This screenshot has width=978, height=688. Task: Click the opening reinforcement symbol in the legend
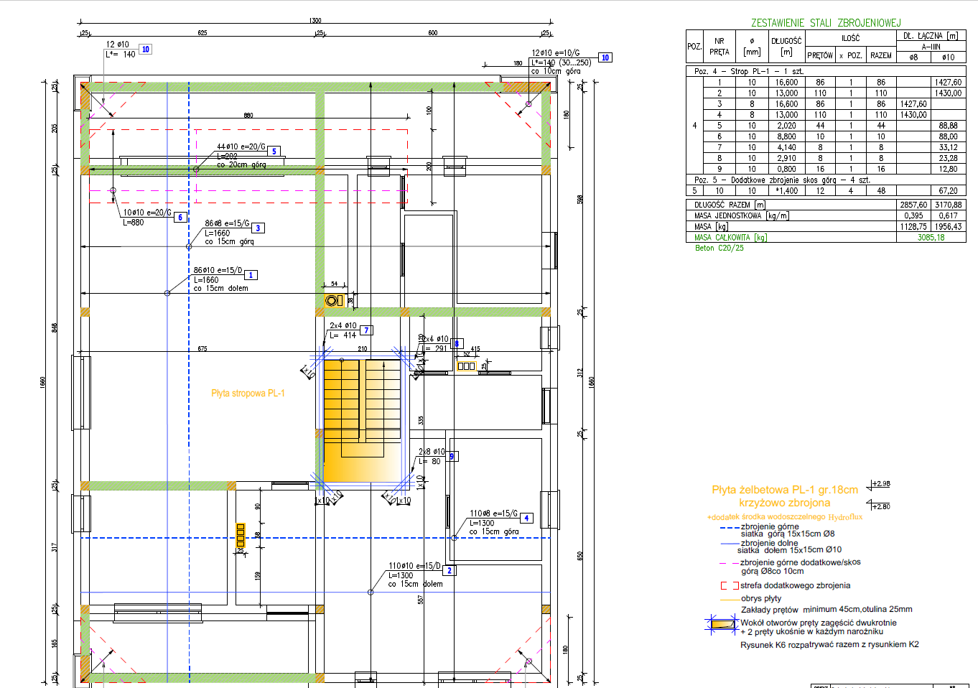coord(722,624)
